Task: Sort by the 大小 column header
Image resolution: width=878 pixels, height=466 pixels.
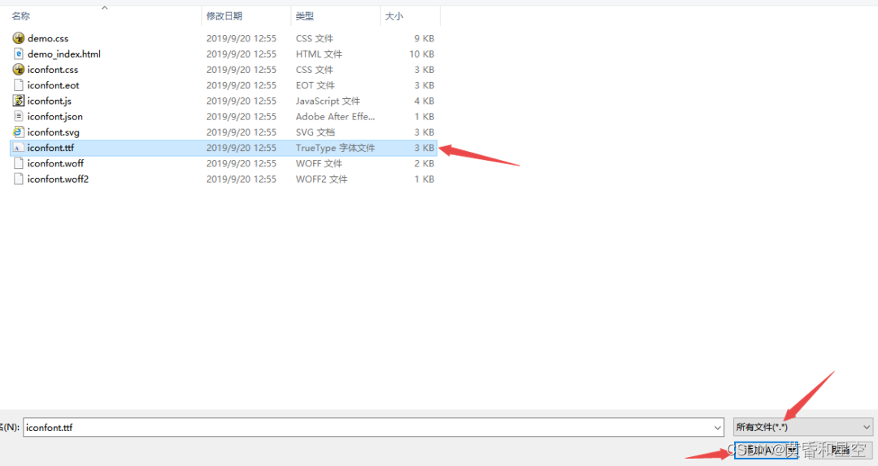Action: click(x=394, y=16)
